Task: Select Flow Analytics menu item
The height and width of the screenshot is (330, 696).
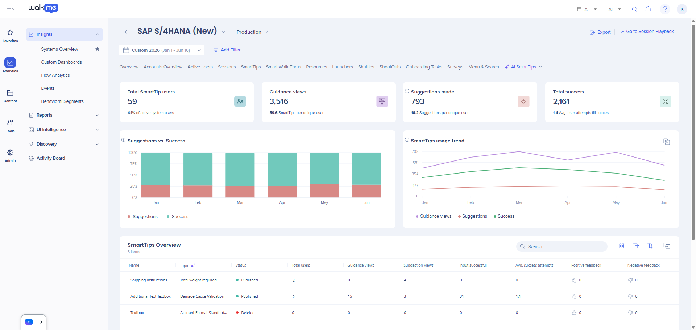Action: click(x=55, y=75)
